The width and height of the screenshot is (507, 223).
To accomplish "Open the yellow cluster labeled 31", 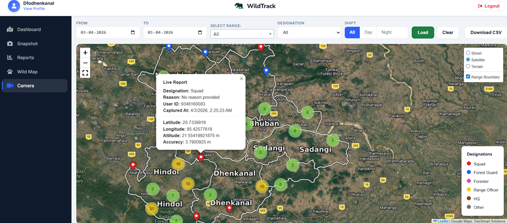I will click(x=151, y=209).
